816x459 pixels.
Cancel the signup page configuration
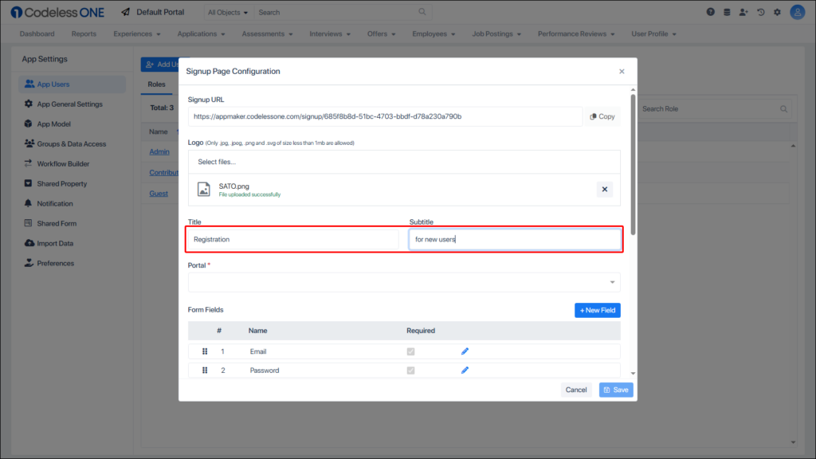pyautogui.click(x=576, y=390)
